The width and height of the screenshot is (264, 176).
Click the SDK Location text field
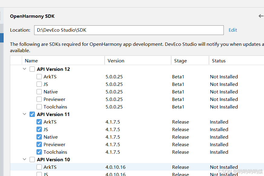point(129,30)
